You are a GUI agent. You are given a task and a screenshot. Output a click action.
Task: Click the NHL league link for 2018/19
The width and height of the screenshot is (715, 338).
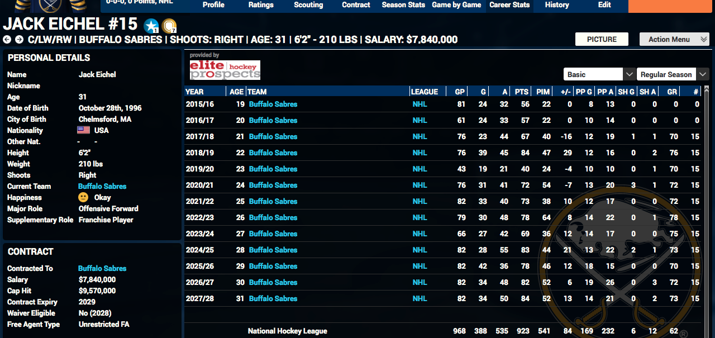coord(420,153)
